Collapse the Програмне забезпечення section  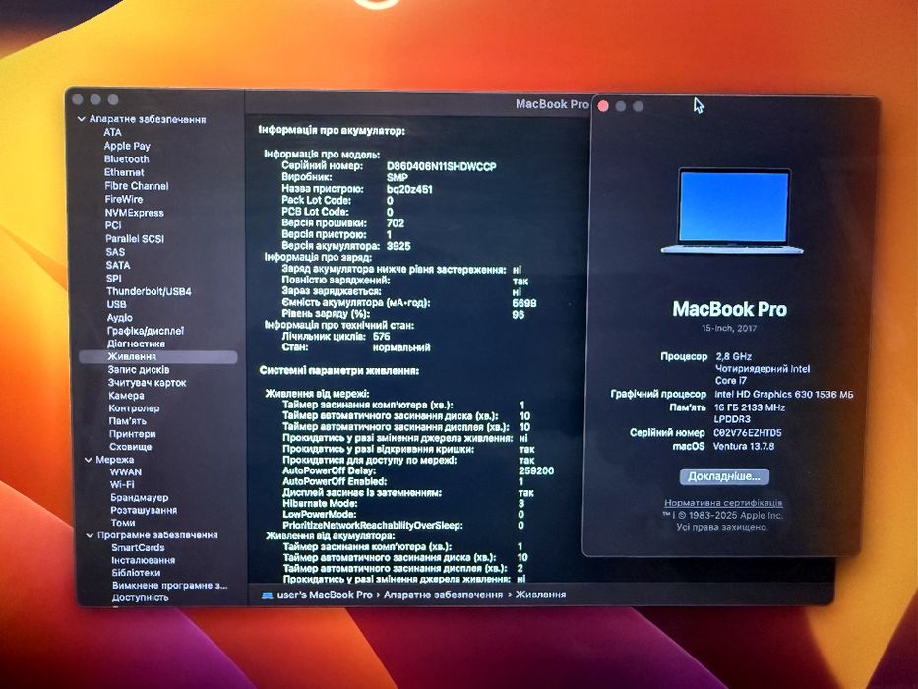coord(90,535)
